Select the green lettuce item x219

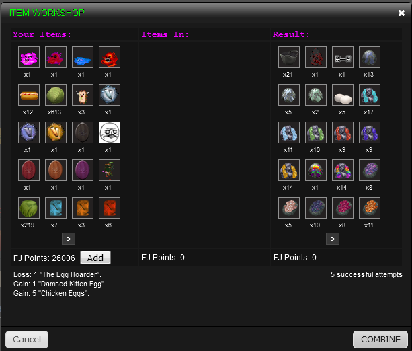(29, 208)
